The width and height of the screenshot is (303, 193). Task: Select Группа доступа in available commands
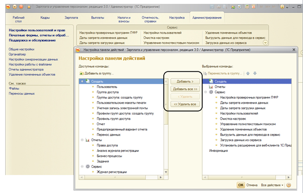pos(108,92)
